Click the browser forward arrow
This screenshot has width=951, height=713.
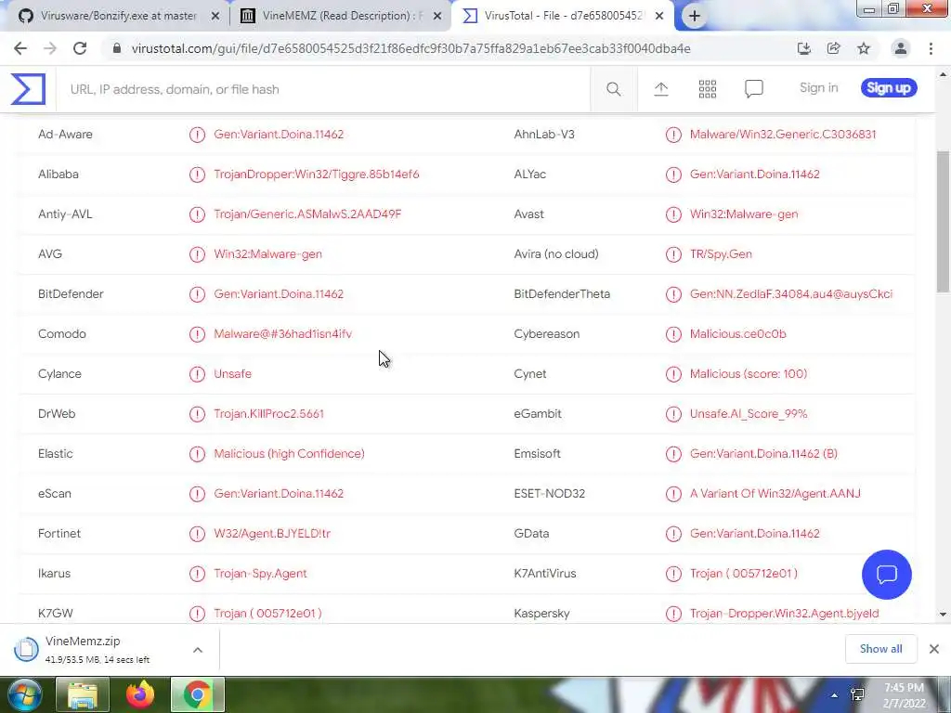[x=50, y=48]
